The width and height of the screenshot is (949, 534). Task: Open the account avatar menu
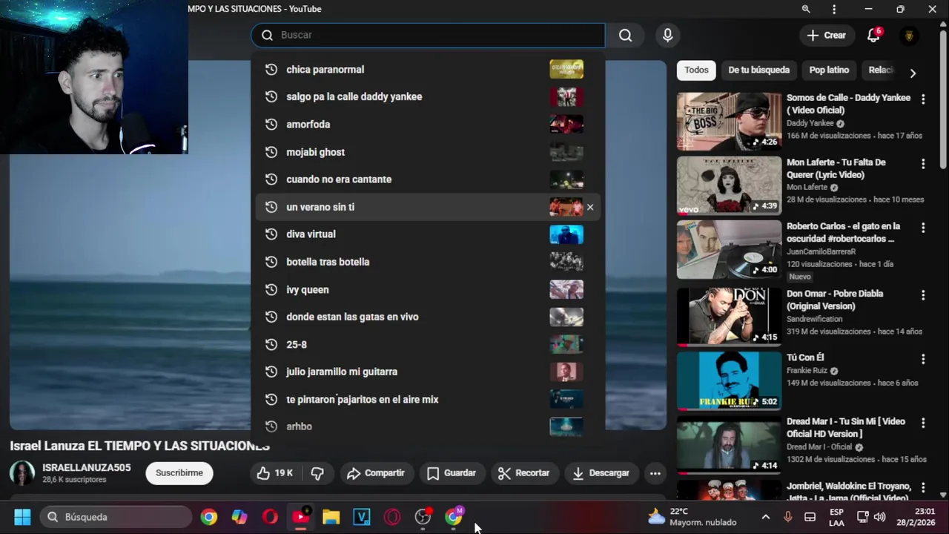pos(909,36)
